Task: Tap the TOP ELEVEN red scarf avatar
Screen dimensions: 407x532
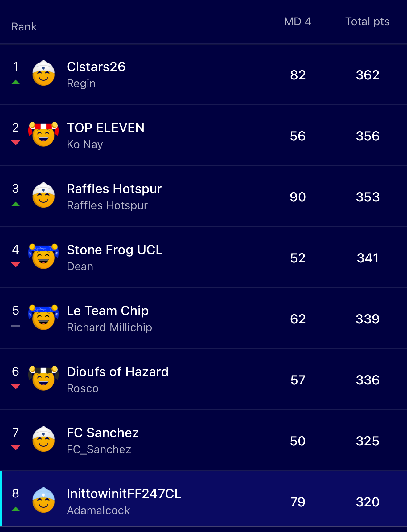Action: [x=43, y=134]
